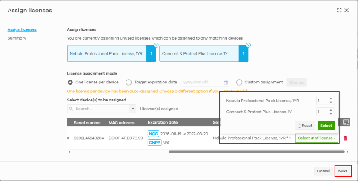Click the fullscreen expand icon

tap(339, 10)
